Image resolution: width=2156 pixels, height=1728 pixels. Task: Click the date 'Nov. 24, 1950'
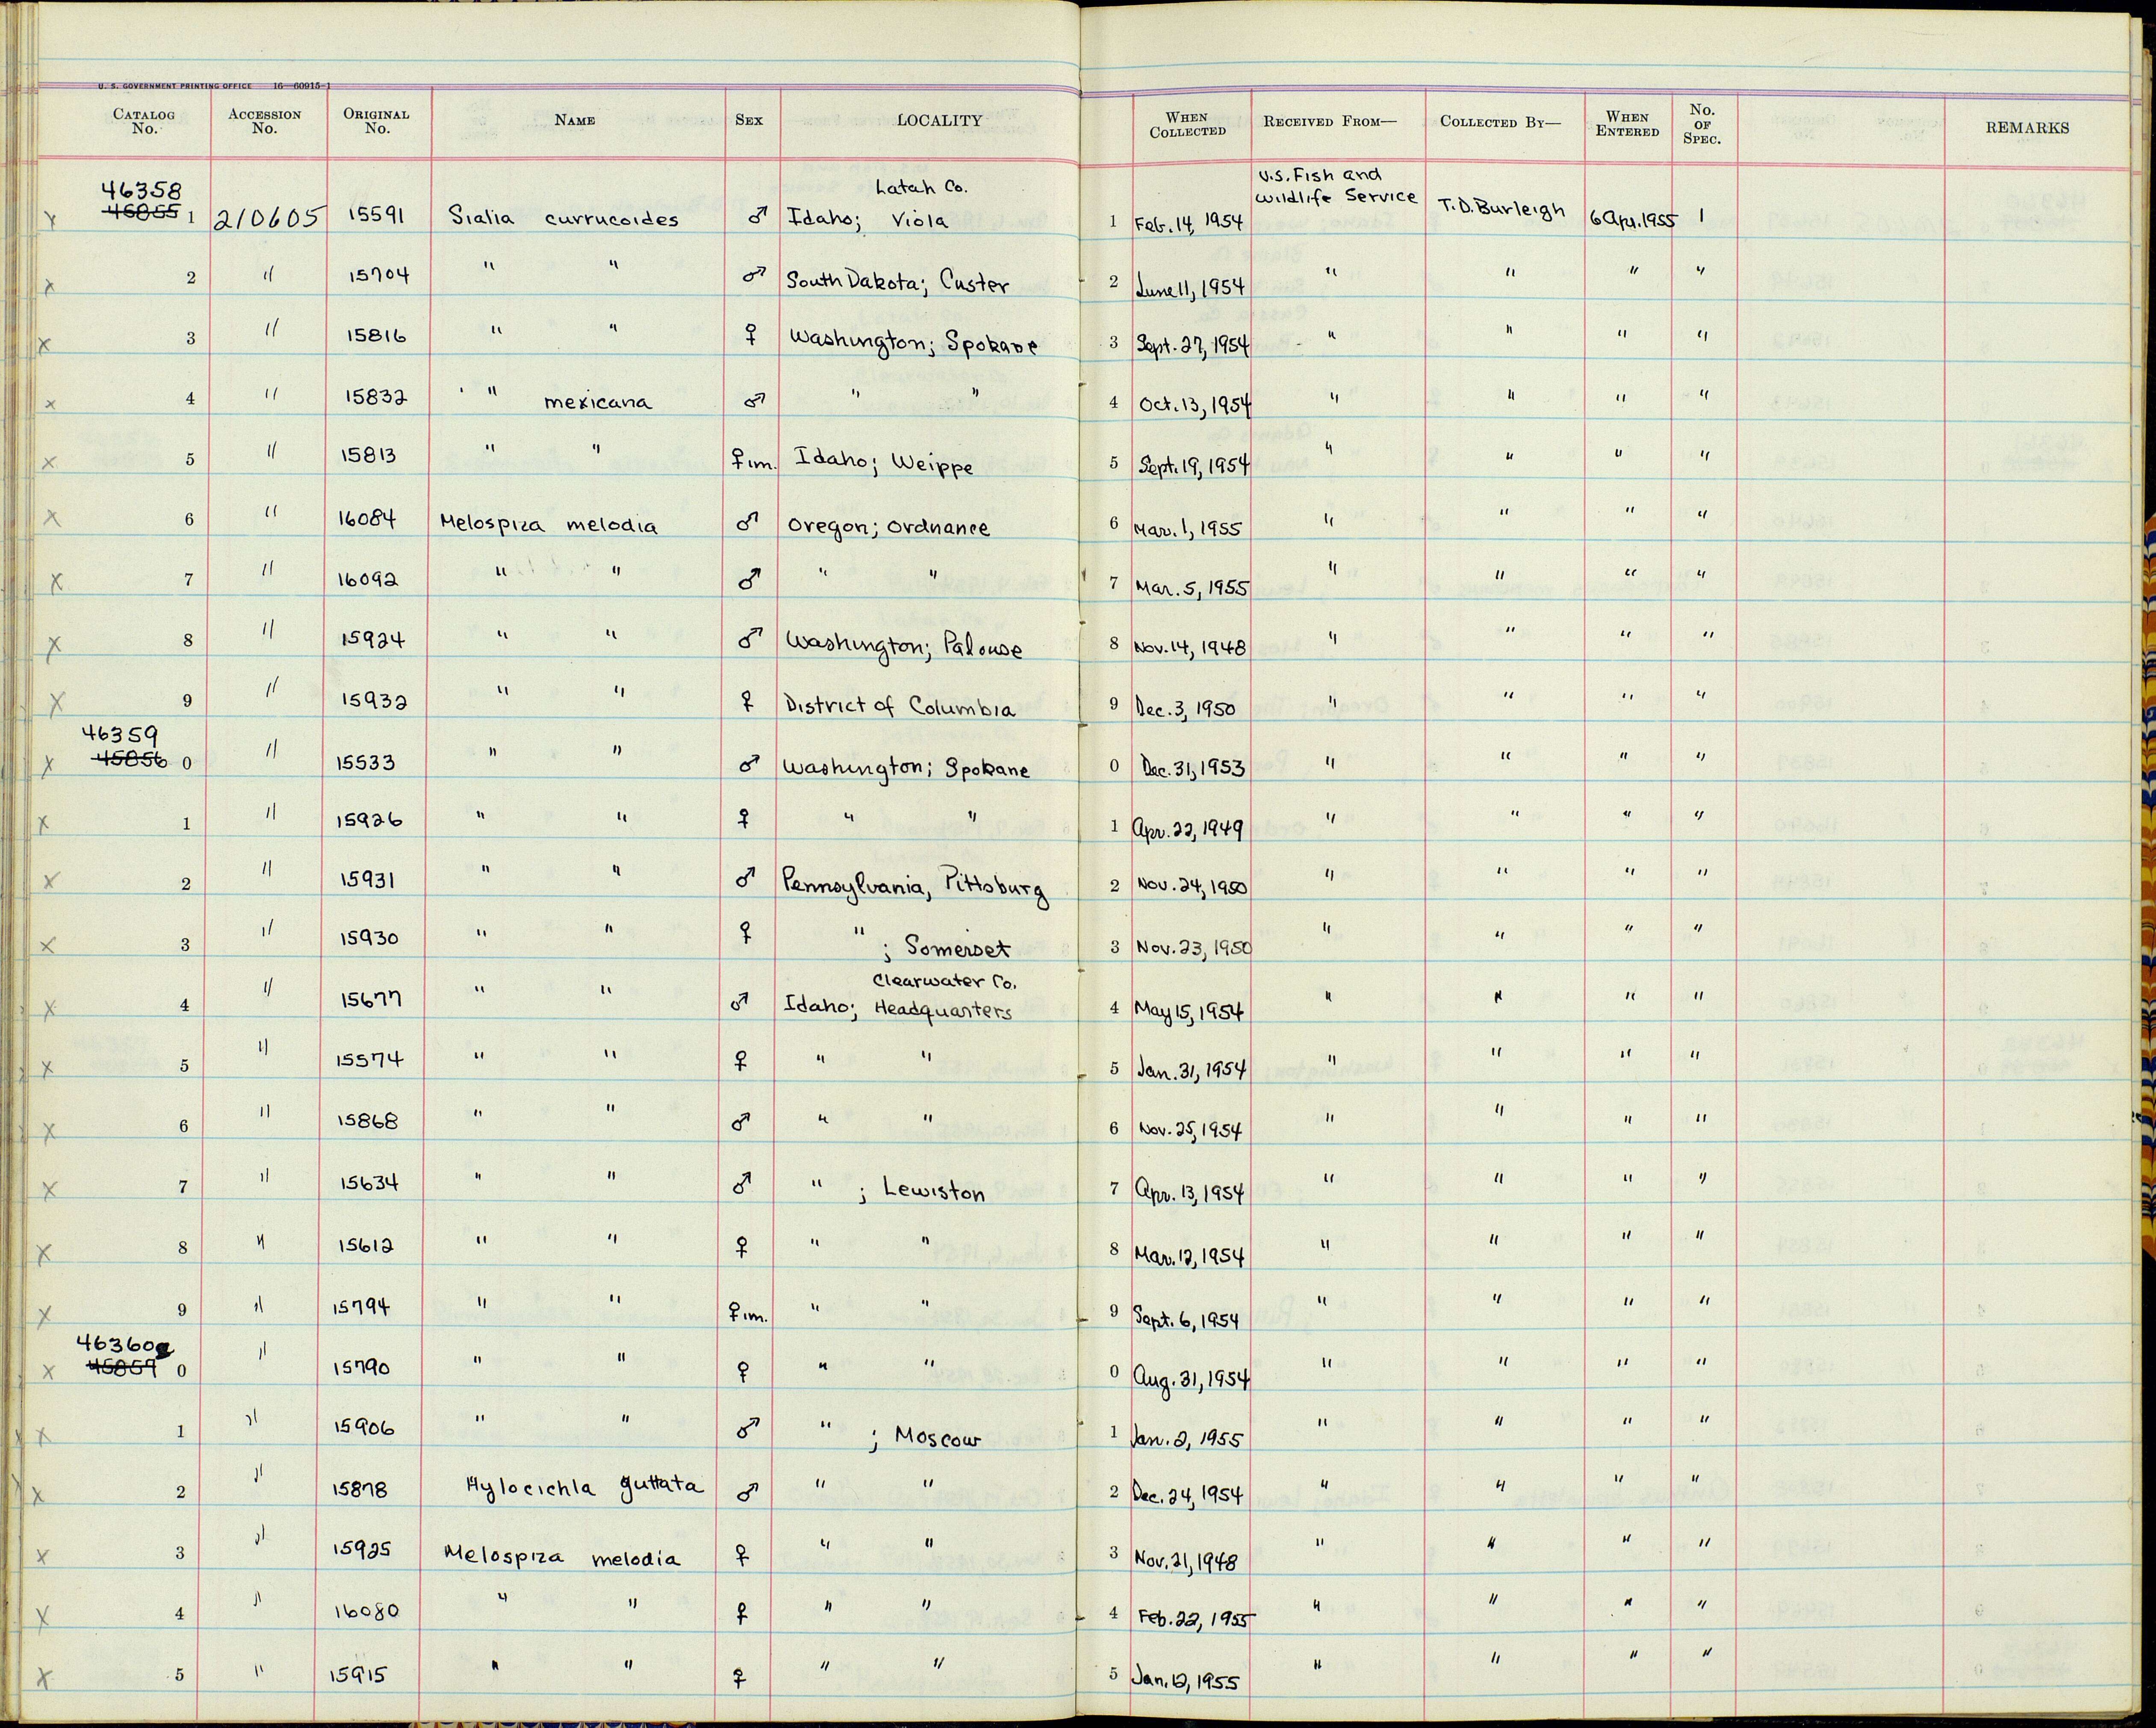[x=1192, y=886]
